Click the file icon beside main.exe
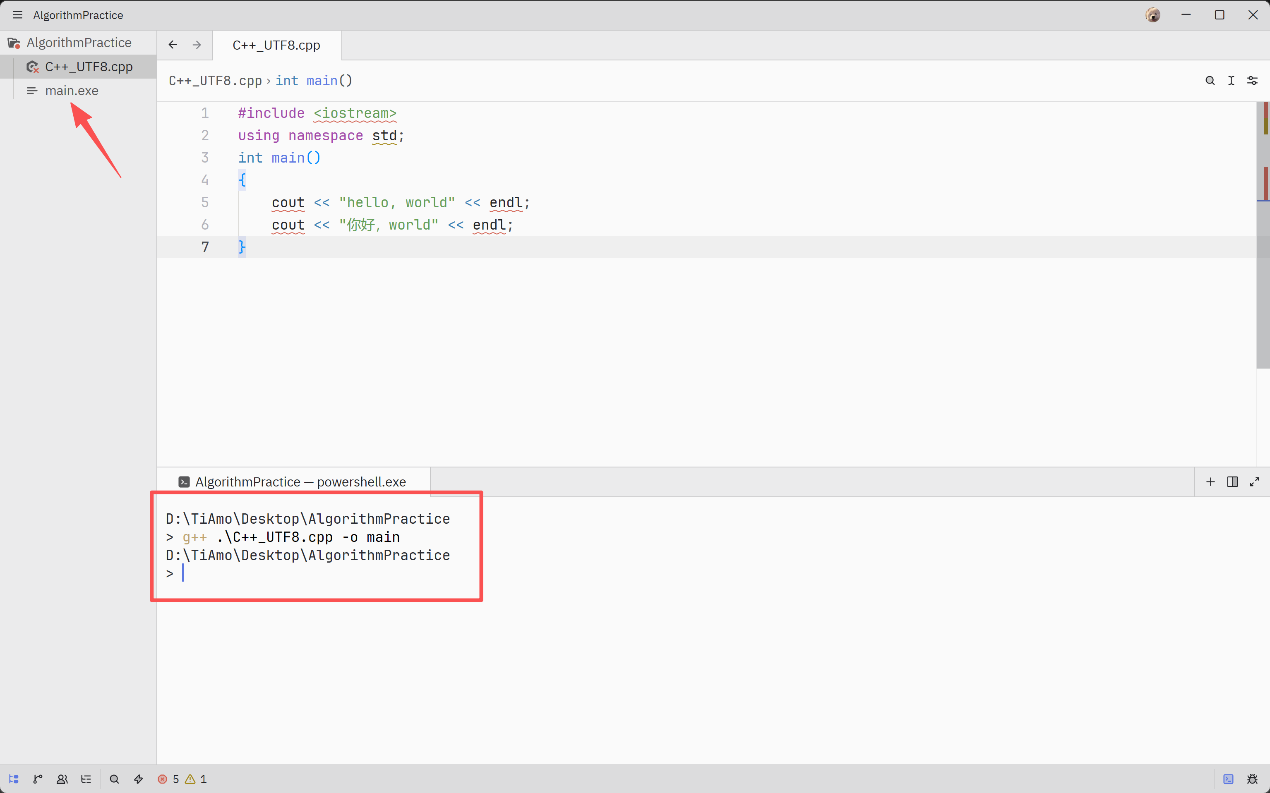1270x793 pixels. coord(32,91)
